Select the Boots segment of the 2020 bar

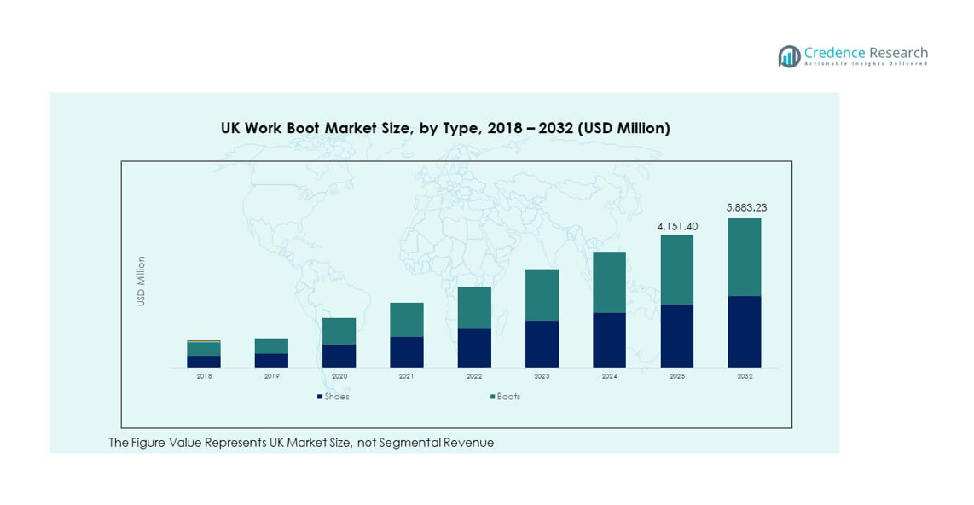click(x=339, y=331)
